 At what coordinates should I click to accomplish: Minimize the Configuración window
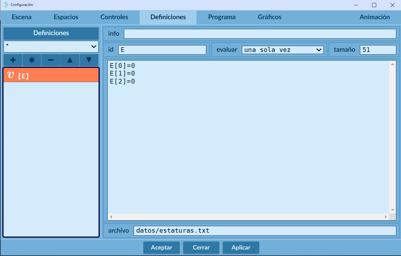pyautogui.click(x=356, y=5)
